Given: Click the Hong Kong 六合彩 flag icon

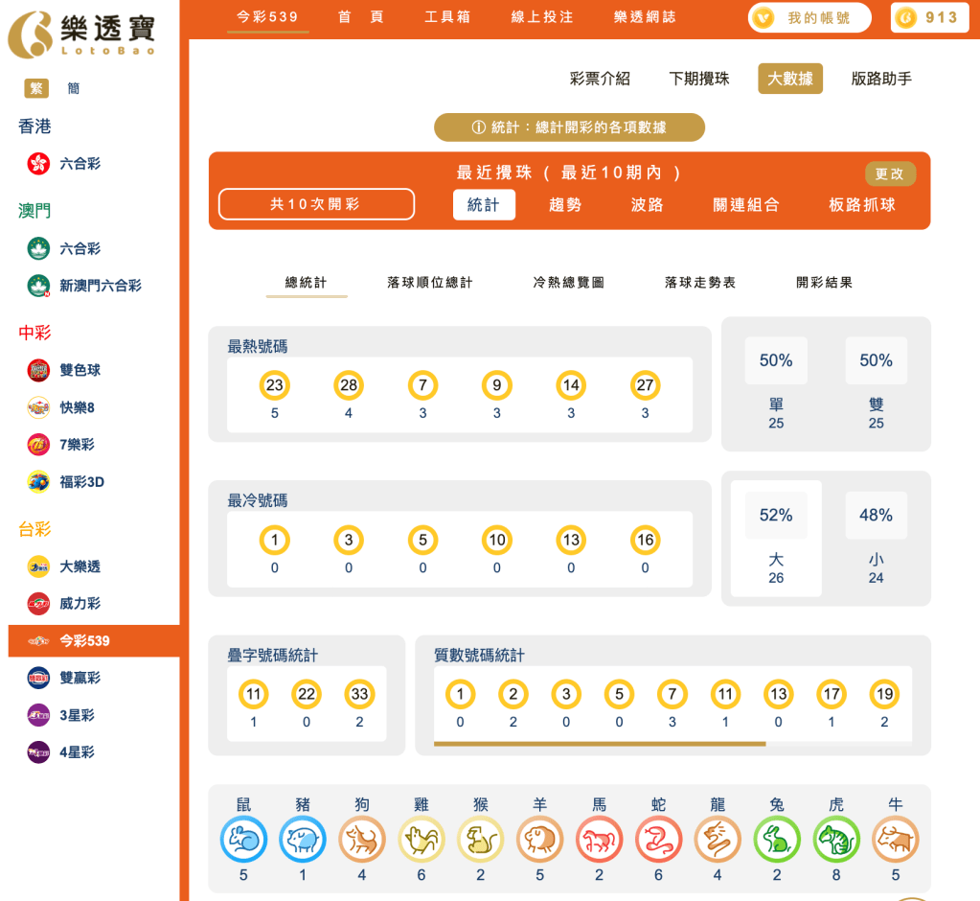Looking at the screenshot, I should click(36, 164).
